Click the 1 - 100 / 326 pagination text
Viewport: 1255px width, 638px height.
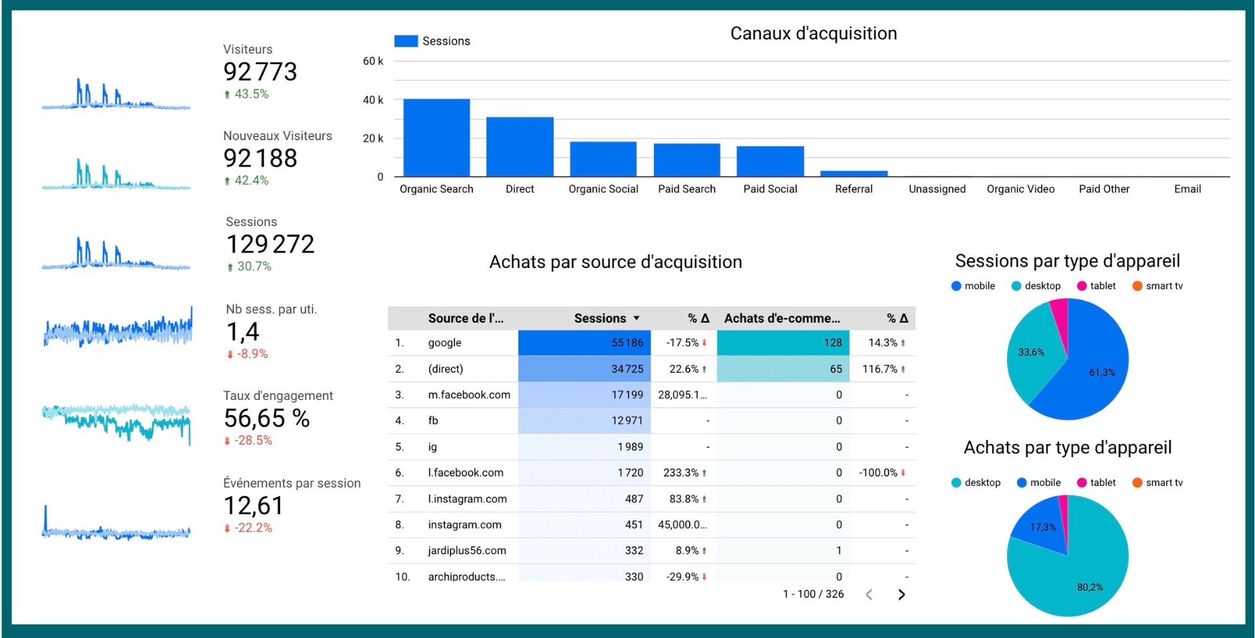coord(813,594)
